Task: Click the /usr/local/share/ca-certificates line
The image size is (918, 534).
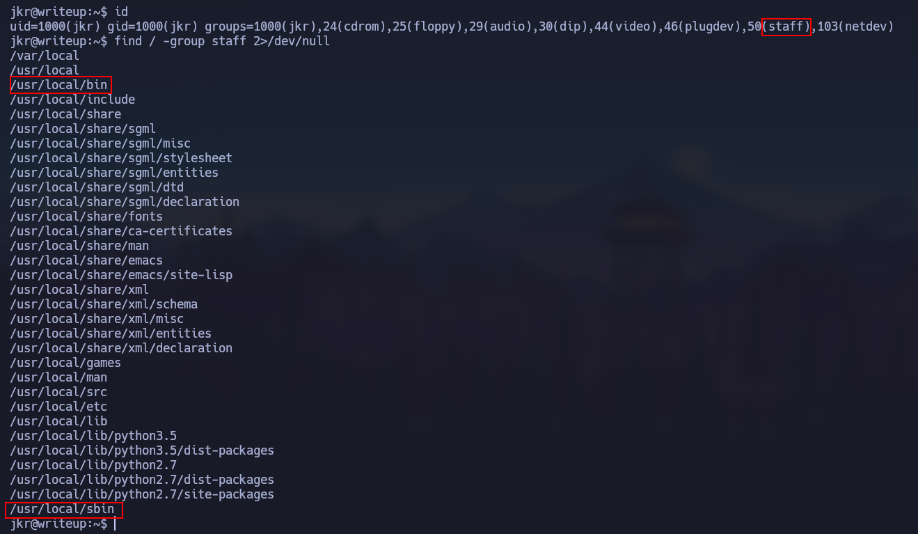Action: pos(121,231)
